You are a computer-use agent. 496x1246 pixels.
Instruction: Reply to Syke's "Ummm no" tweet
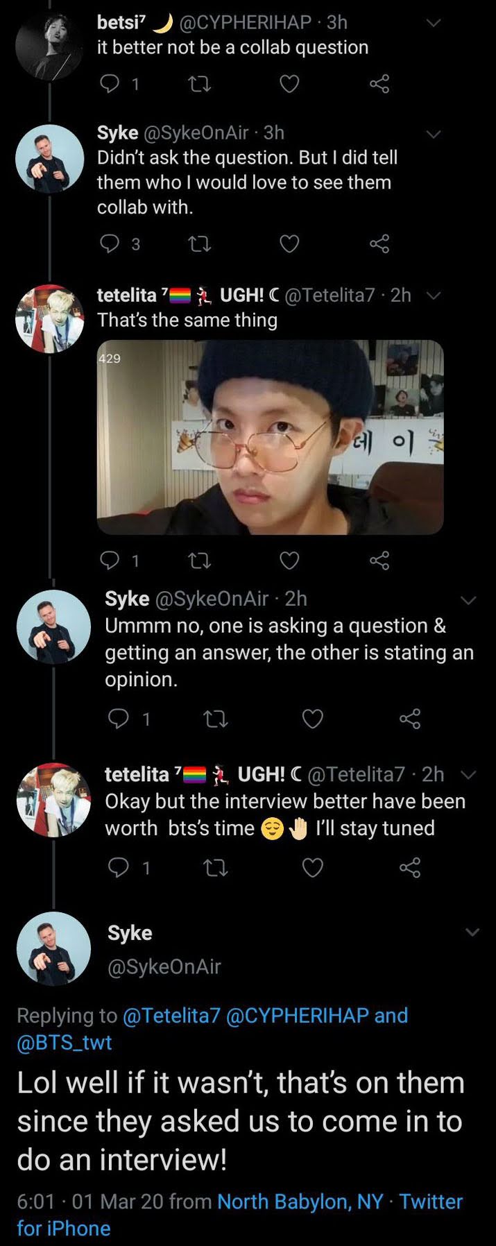click(x=119, y=719)
